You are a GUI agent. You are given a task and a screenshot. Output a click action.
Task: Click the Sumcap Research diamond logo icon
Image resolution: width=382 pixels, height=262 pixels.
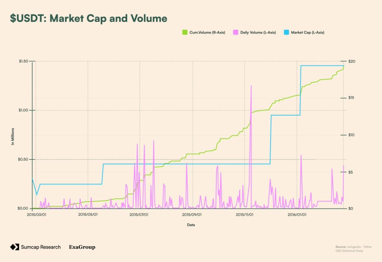pyautogui.click(x=15, y=247)
